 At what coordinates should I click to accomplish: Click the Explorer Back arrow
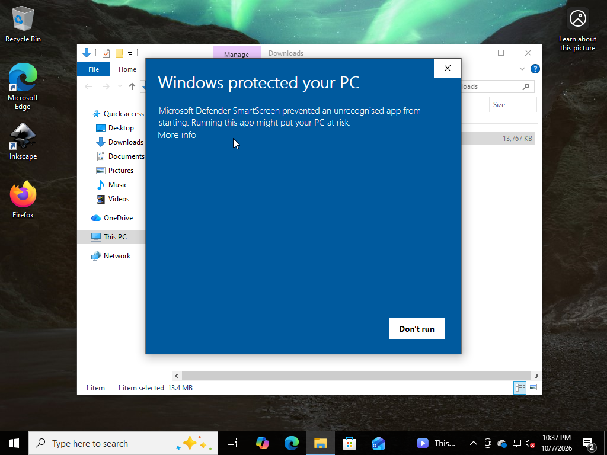click(x=89, y=86)
